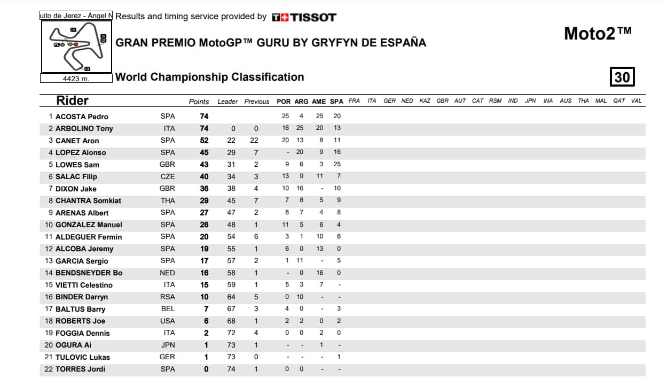Click the circuit name field above map
This screenshot has width=667, height=386.
click(x=76, y=16)
